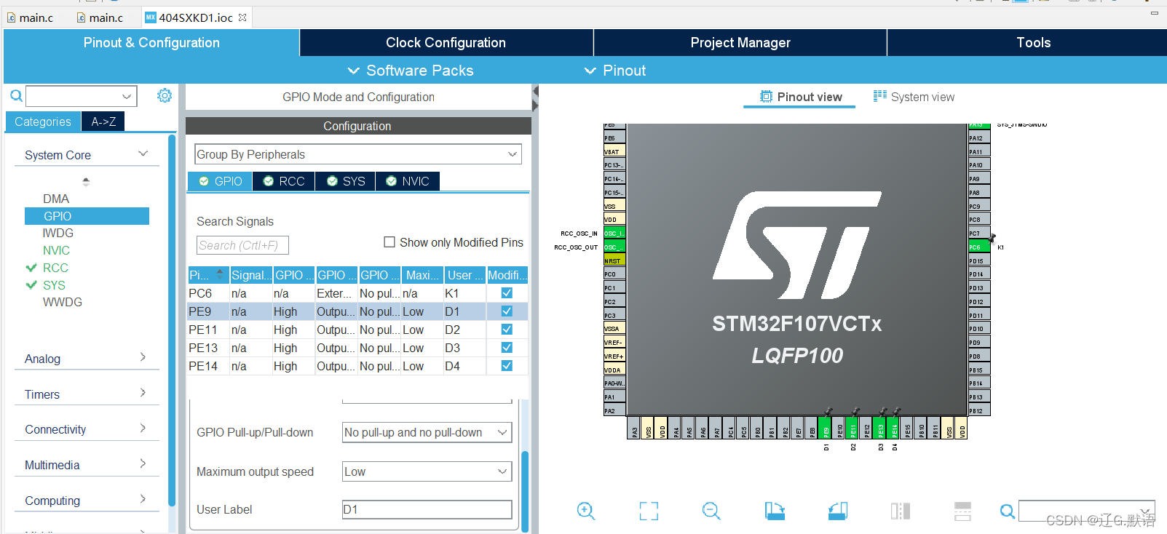This screenshot has width=1167, height=534.
Task: Toggle Modified checkbox for PE11 row
Action: point(507,330)
